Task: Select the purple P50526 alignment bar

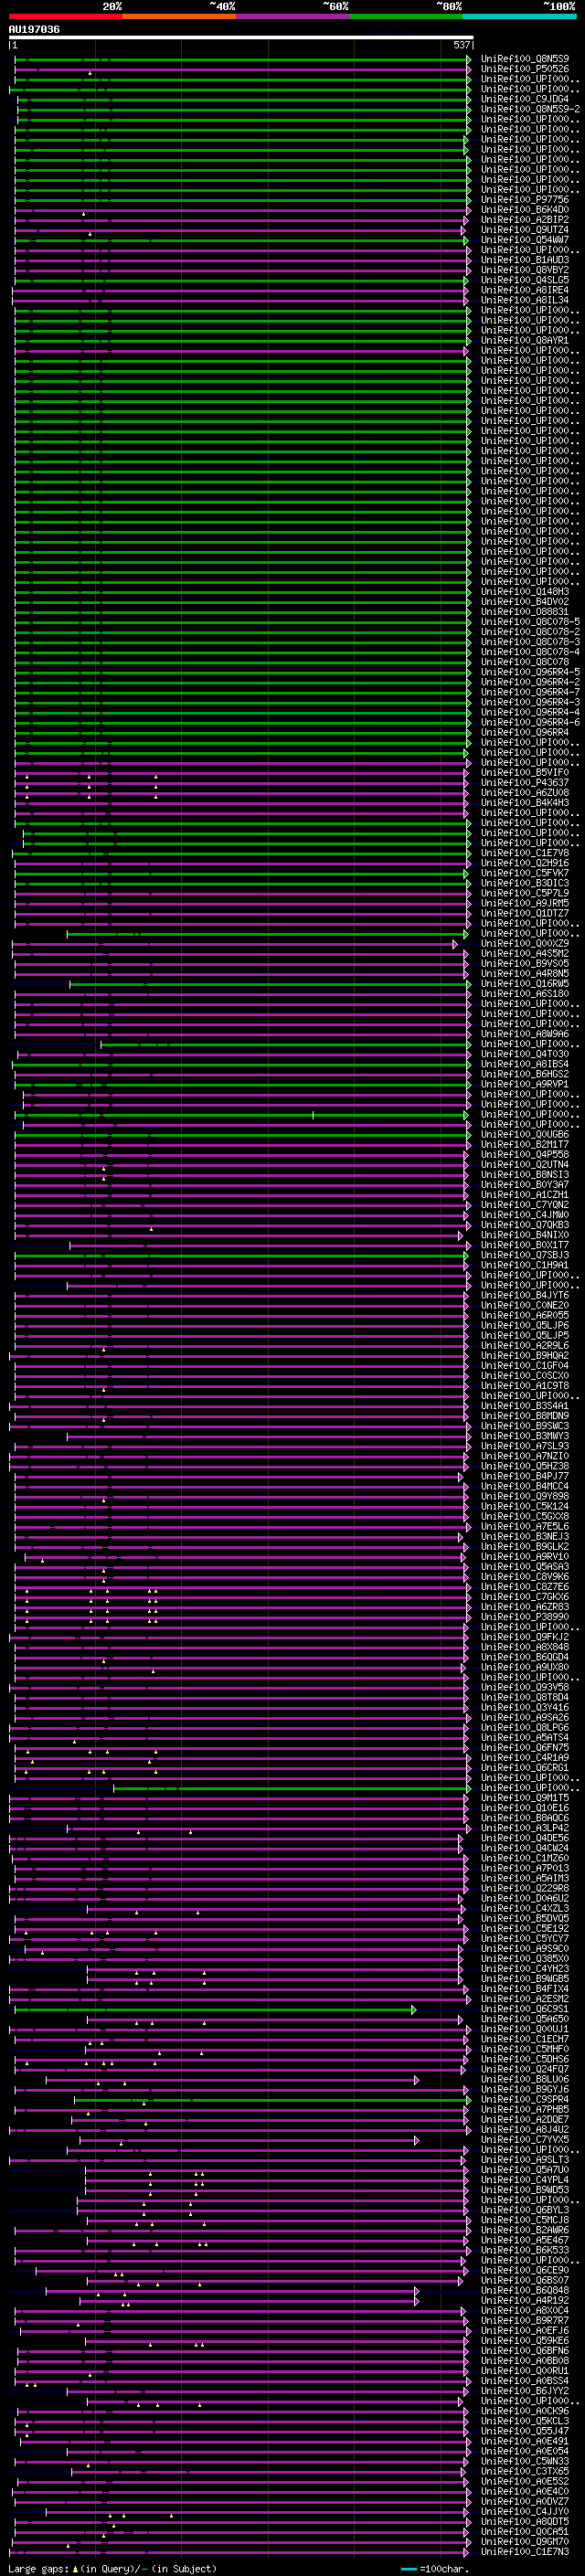Action: click(x=242, y=69)
